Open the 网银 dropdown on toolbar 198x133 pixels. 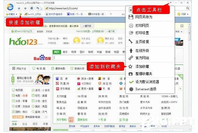pos(183,14)
